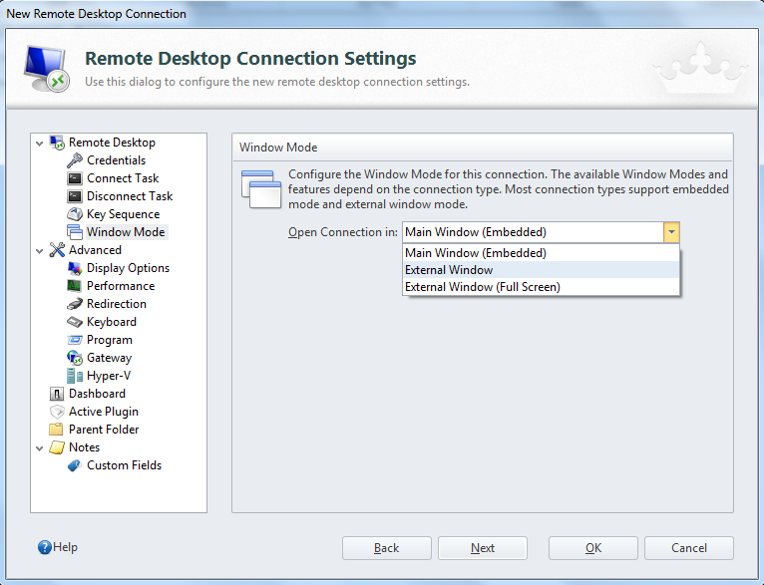
Task: Choose External Window from the list
Action: click(449, 270)
